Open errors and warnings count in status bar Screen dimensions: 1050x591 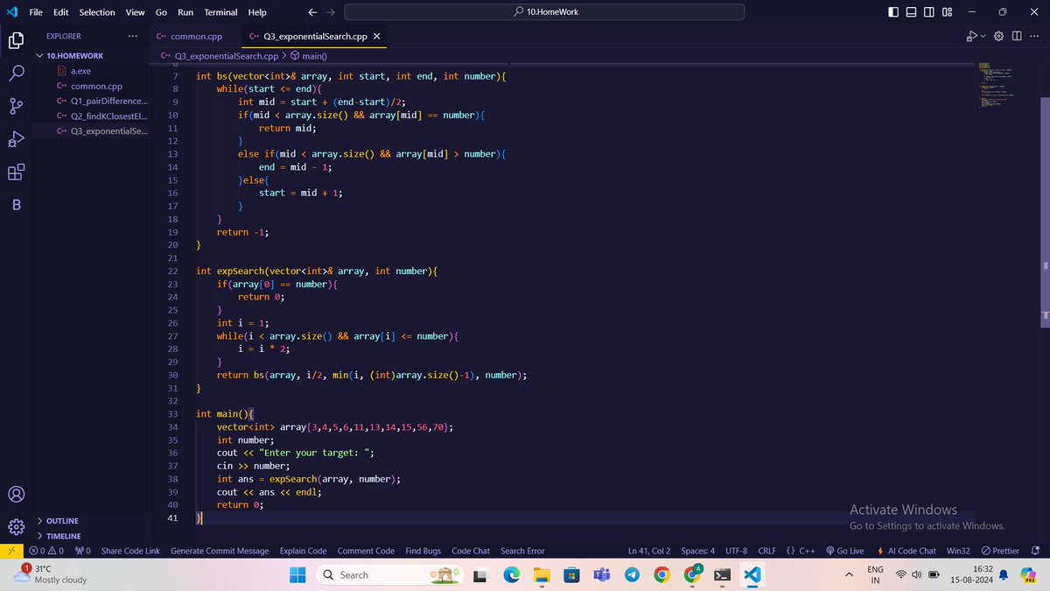[45, 551]
